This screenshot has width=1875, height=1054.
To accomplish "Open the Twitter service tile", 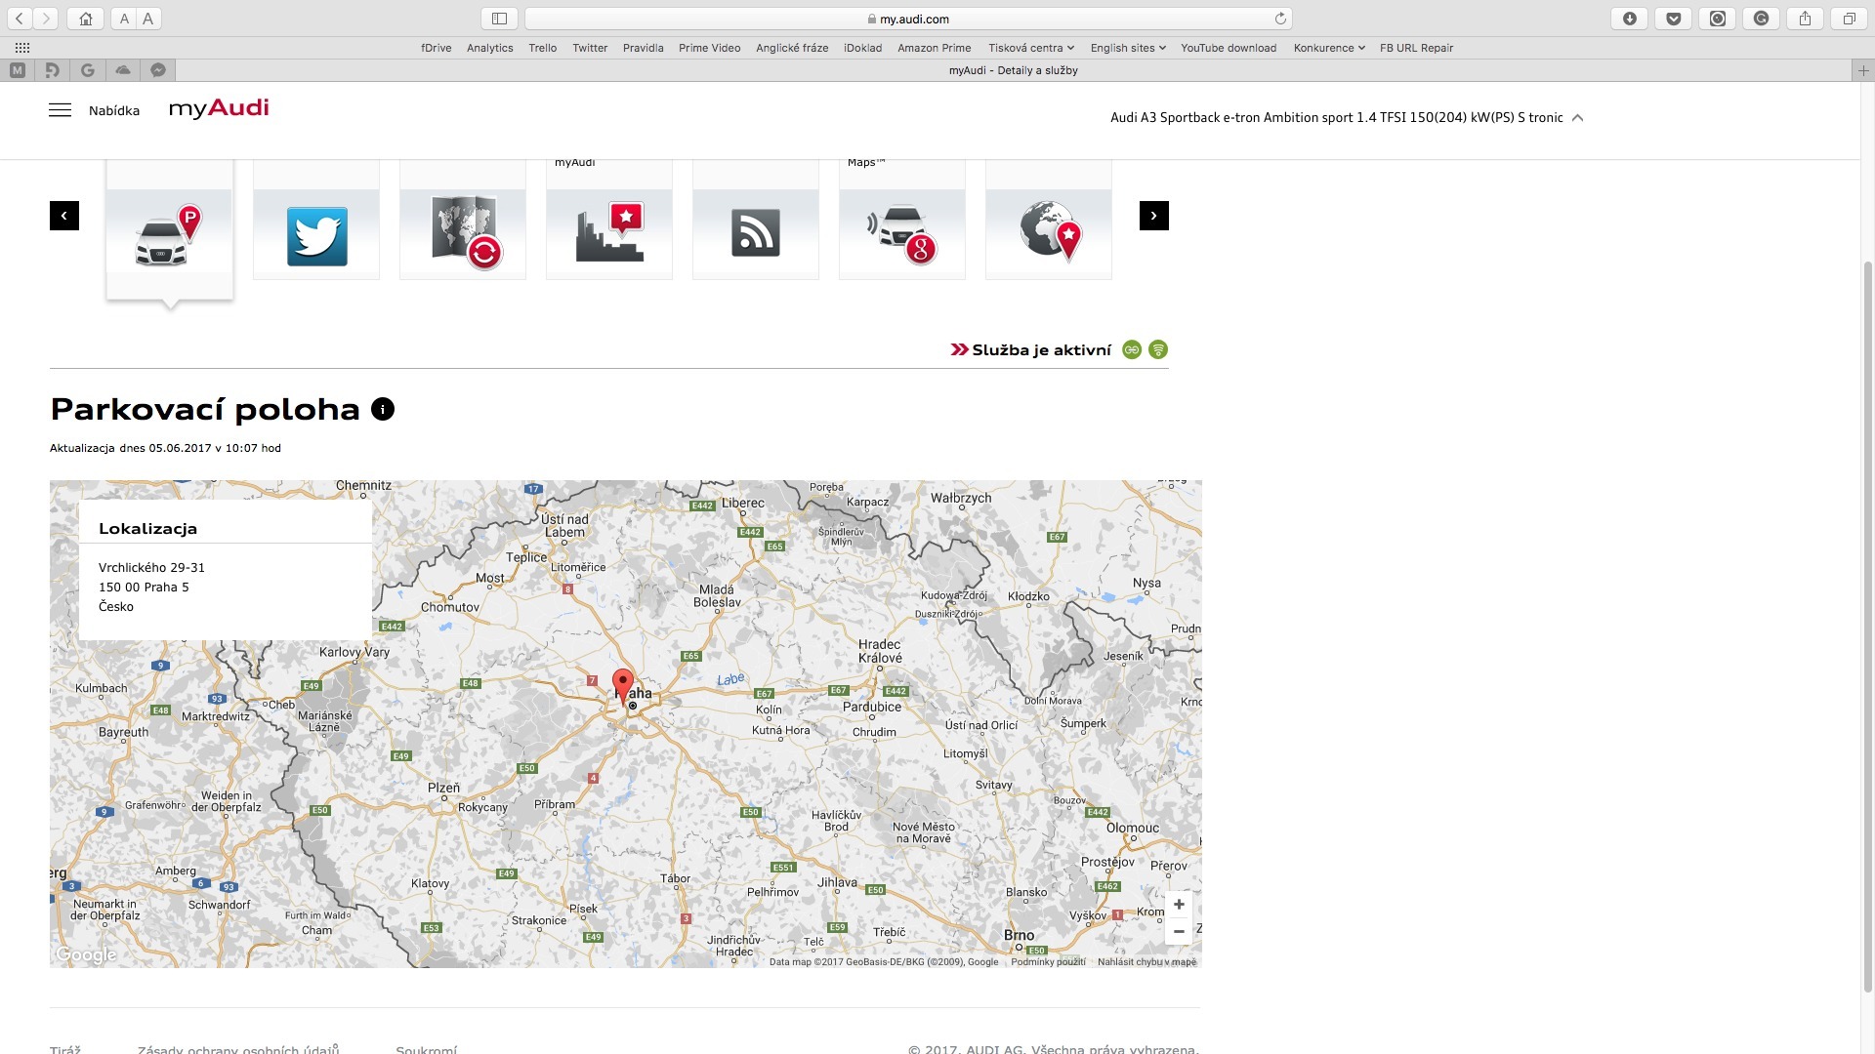I will (316, 235).
